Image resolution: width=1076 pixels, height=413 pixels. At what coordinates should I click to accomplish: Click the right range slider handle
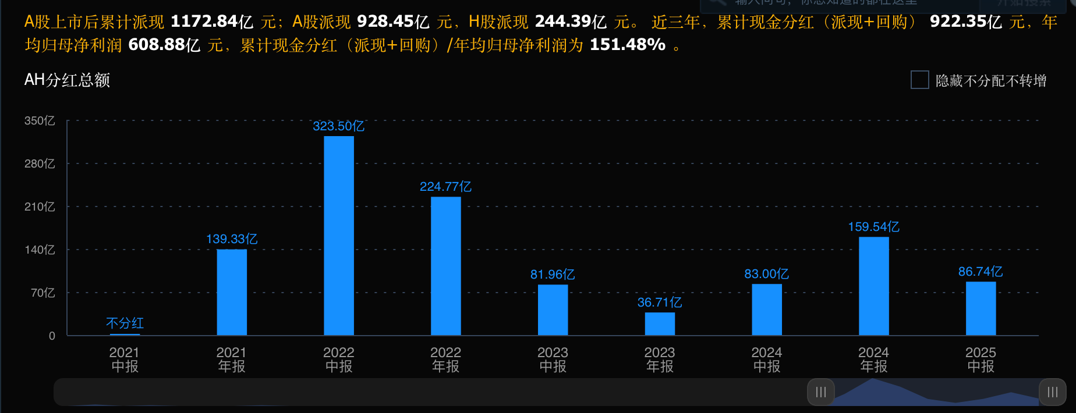[x=1053, y=392]
